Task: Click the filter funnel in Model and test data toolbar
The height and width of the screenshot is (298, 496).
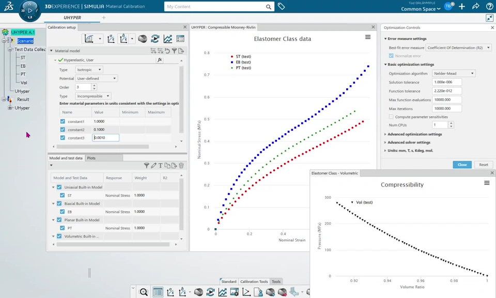Action: click(146, 165)
